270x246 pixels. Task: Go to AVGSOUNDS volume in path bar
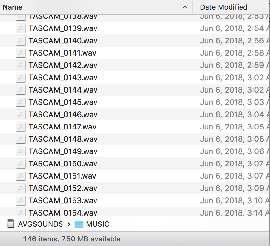[40, 224]
